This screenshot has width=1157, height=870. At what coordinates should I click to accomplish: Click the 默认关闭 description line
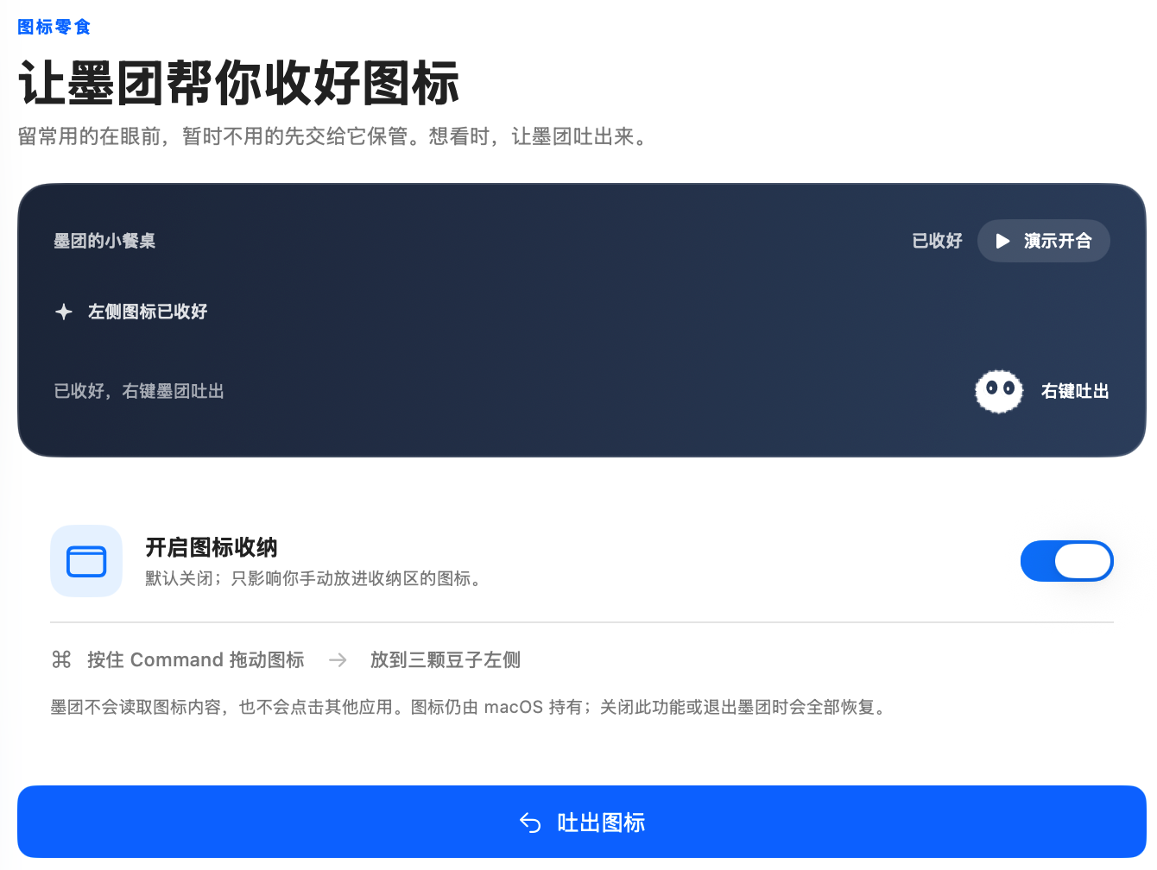[313, 578]
